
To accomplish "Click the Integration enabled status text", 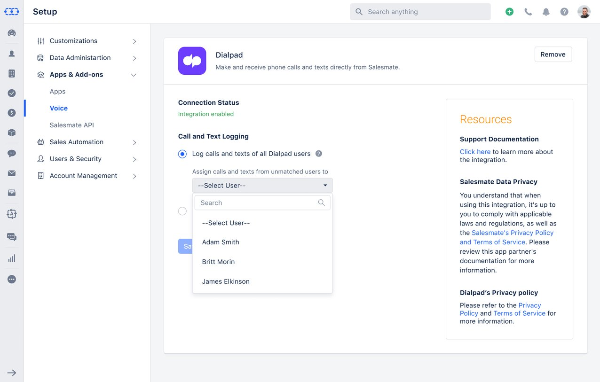I will (x=206, y=114).
